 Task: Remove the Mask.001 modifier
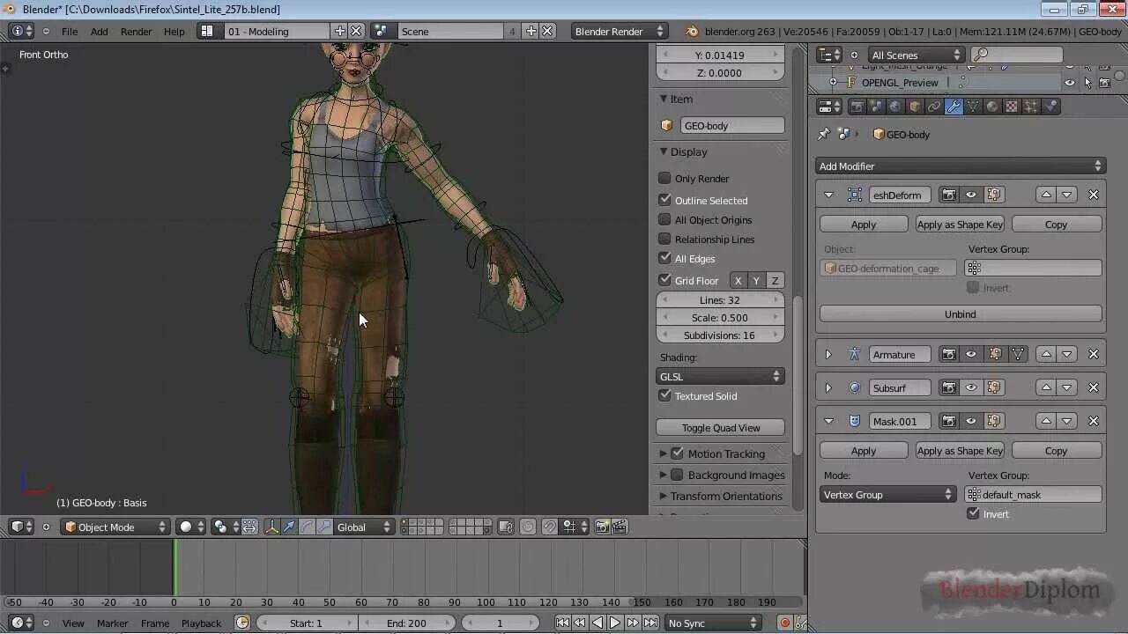[1094, 421]
